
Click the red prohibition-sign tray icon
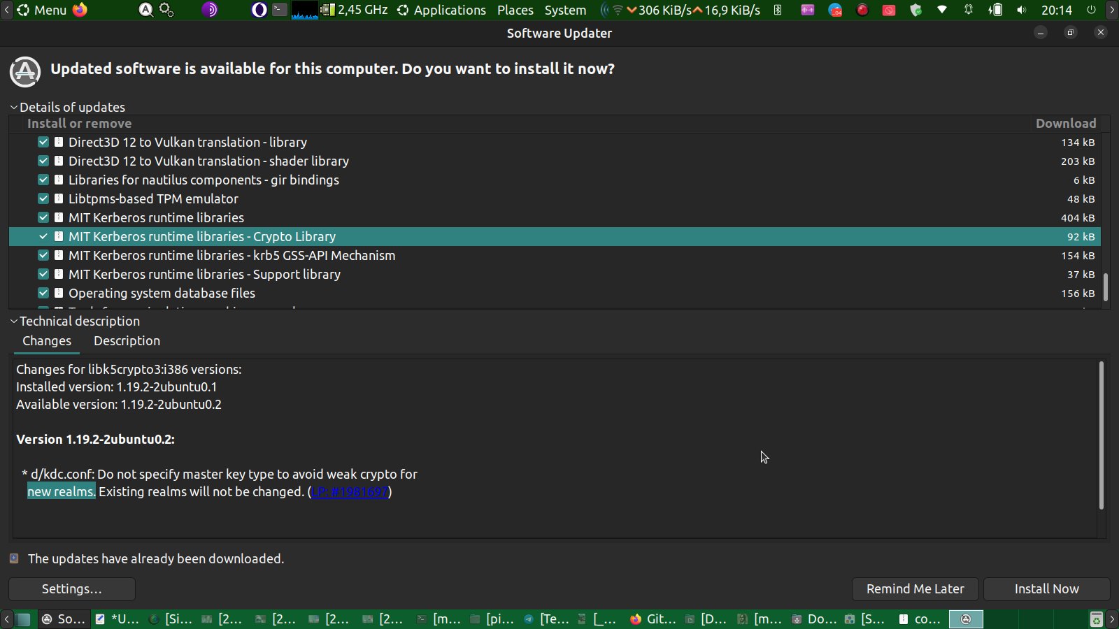889,10
